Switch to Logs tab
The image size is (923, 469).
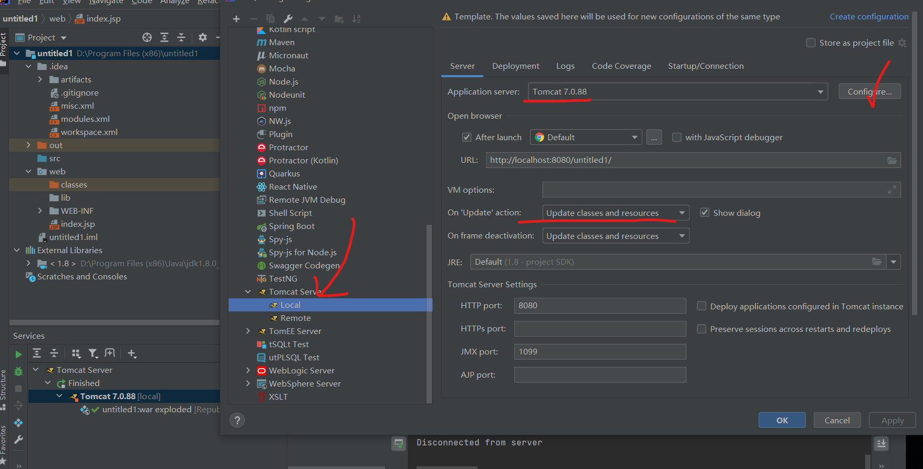pos(565,66)
